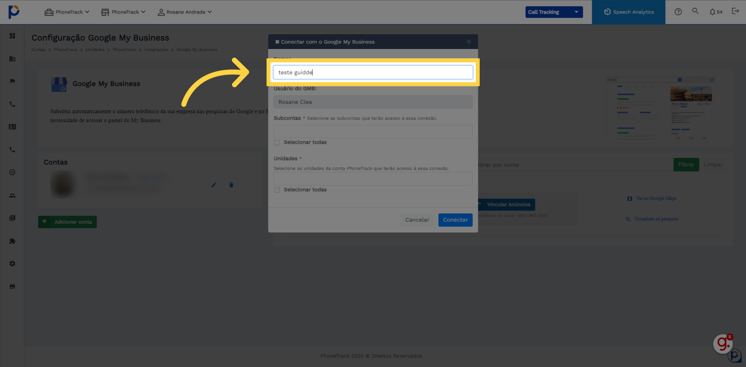Viewport: 746px width, 367px height.
Task: Click the blurred account avatar
Action: [x=63, y=184]
